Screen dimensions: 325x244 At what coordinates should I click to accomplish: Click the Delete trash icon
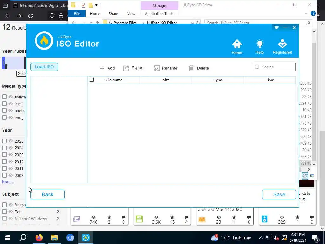coord(191,68)
